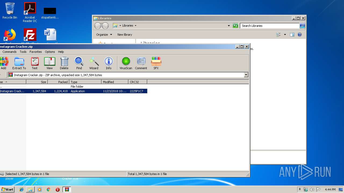The width and height of the screenshot is (344, 193).
Task: Click the status bar disk icon
Action: [x=2, y=174]
